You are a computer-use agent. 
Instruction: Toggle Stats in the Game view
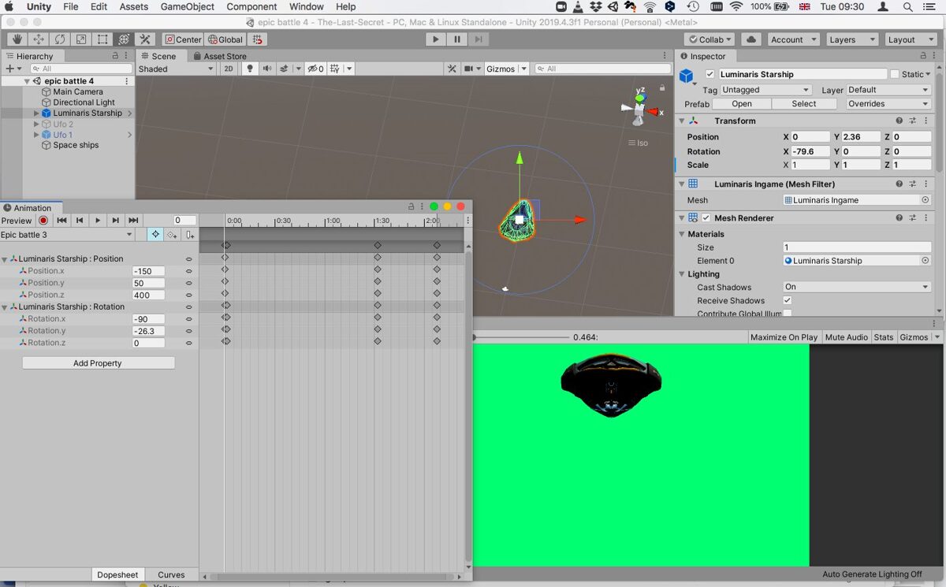[884, 337]
